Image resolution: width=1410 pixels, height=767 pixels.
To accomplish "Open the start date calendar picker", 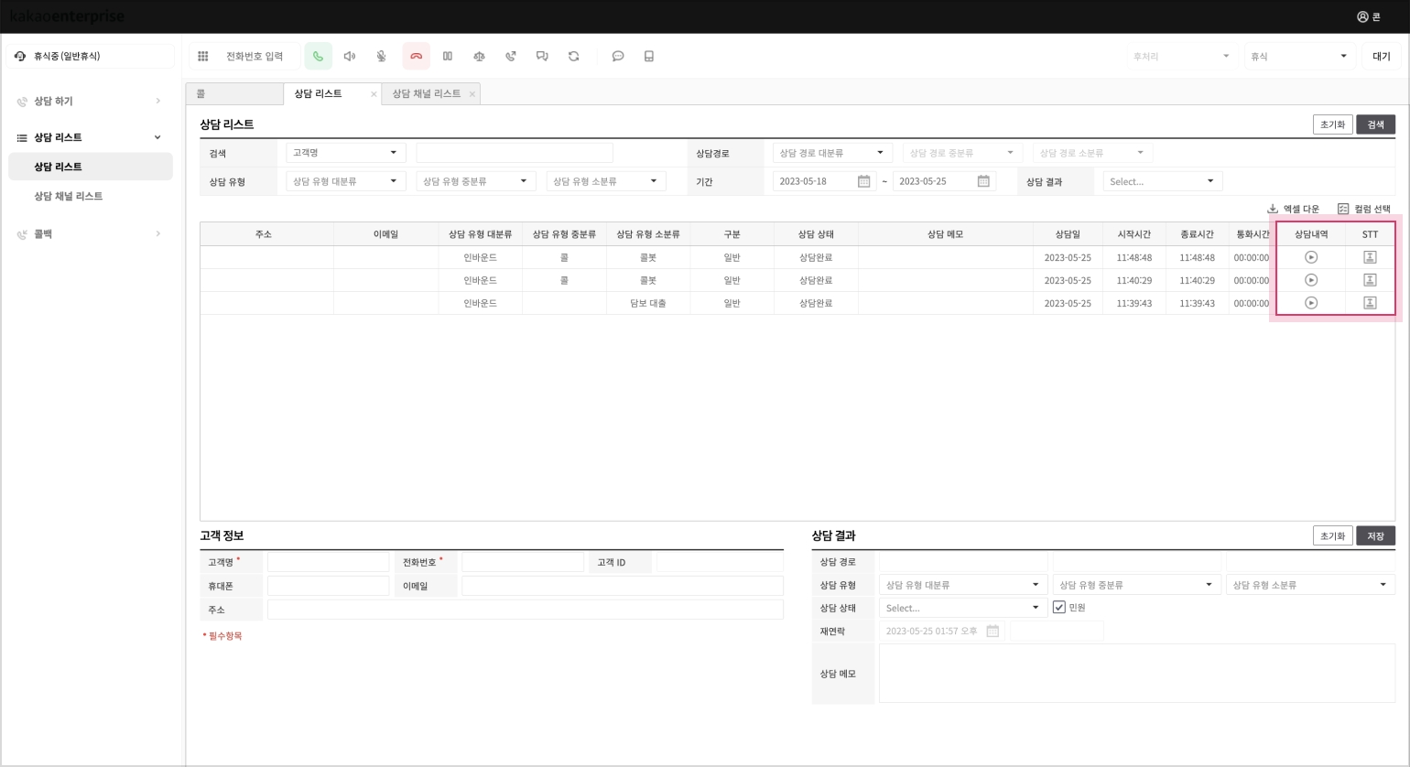I will pyautogui.click(x=863, y=181).
